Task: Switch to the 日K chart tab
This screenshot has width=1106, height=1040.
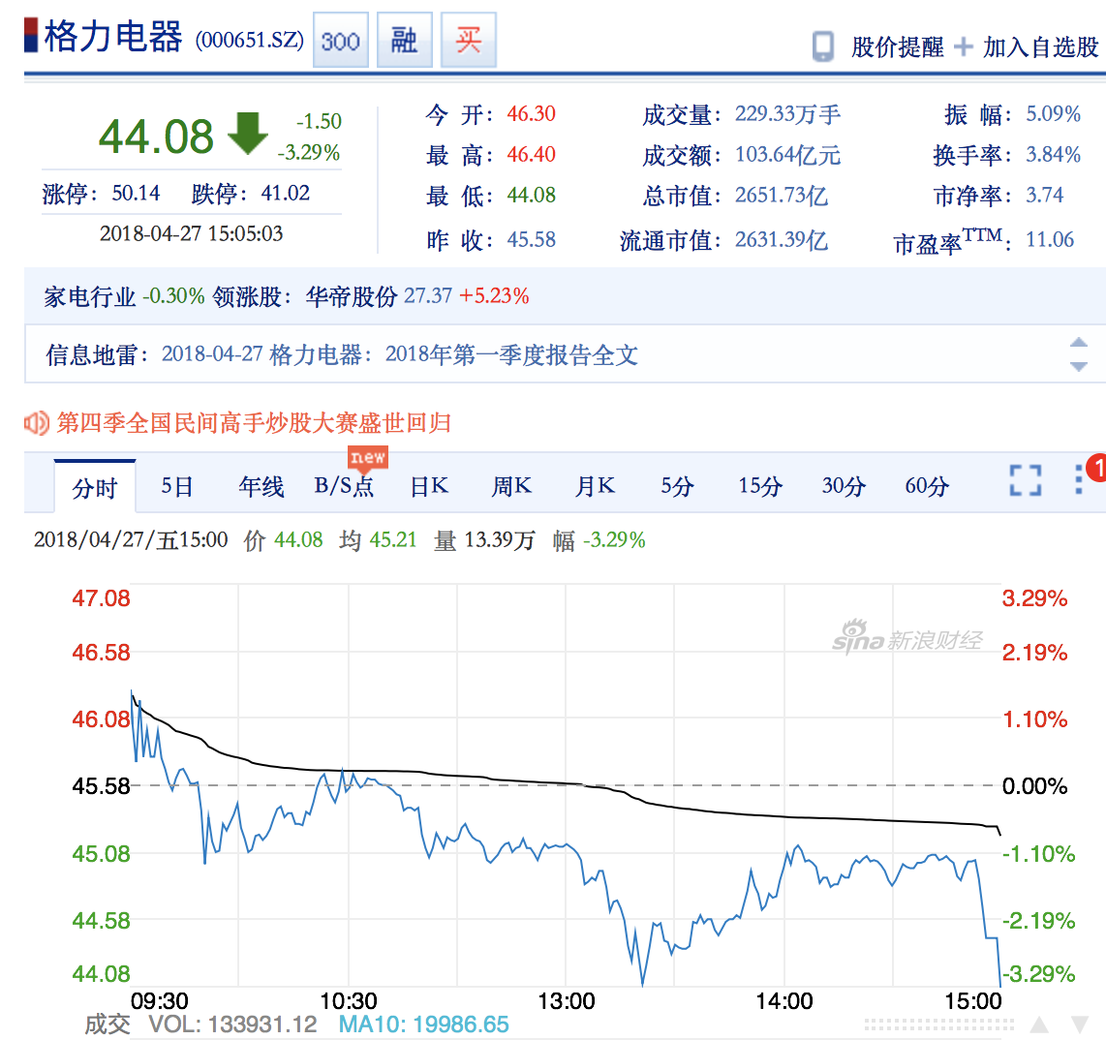Action: (x=429, y=486)
